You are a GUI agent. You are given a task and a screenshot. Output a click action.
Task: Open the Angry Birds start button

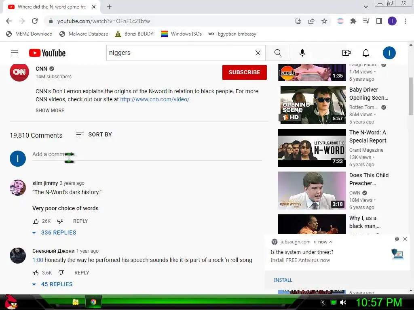tap(11, 302)
